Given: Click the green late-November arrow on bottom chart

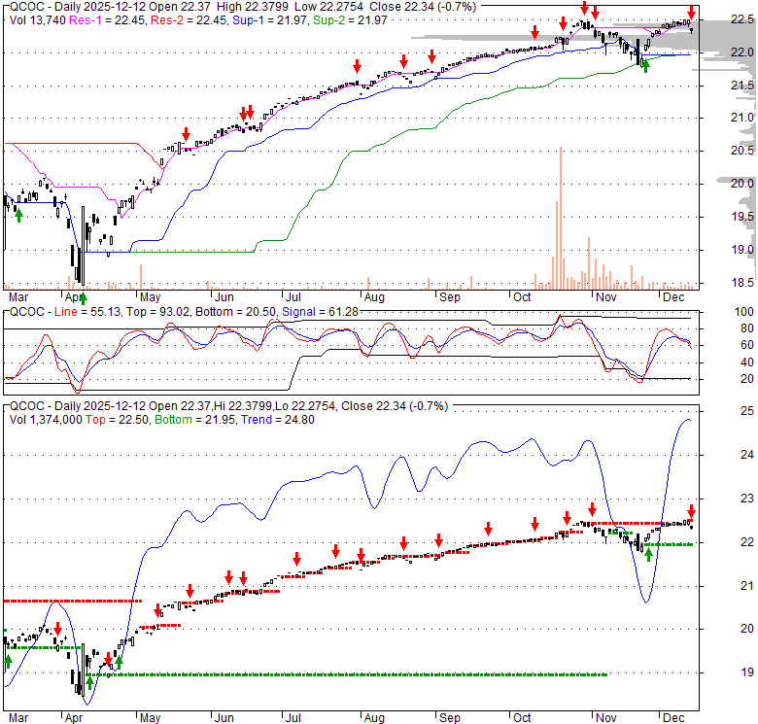Looking at the screenshot, I should (x=649, y=555).
